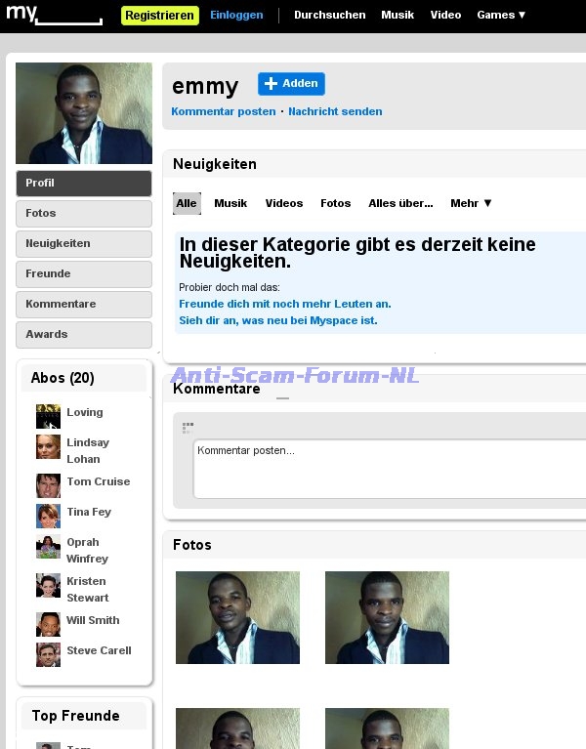Switch to the Fotos sidebar tab
The image size is (586, 749).
point(84,214)
